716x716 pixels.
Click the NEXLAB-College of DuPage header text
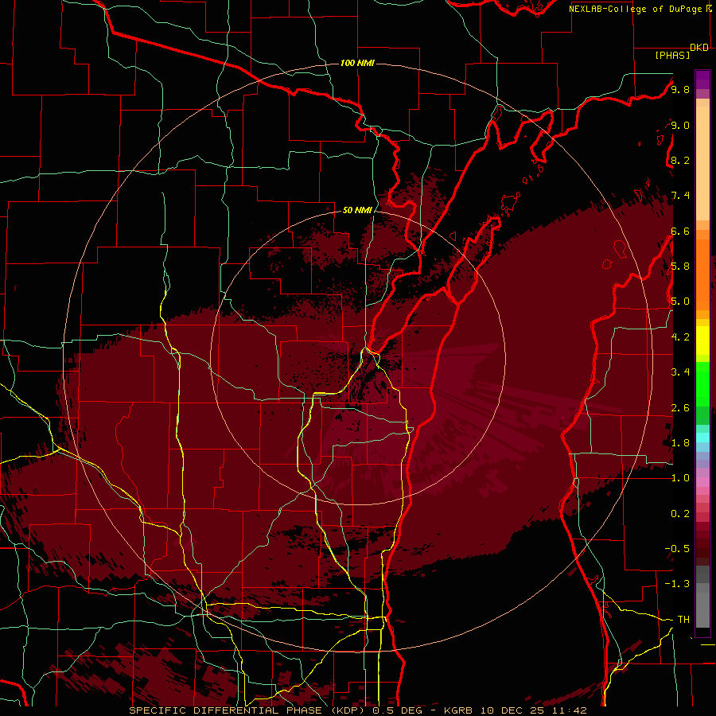pyautogui.click(x=635, y=9)
